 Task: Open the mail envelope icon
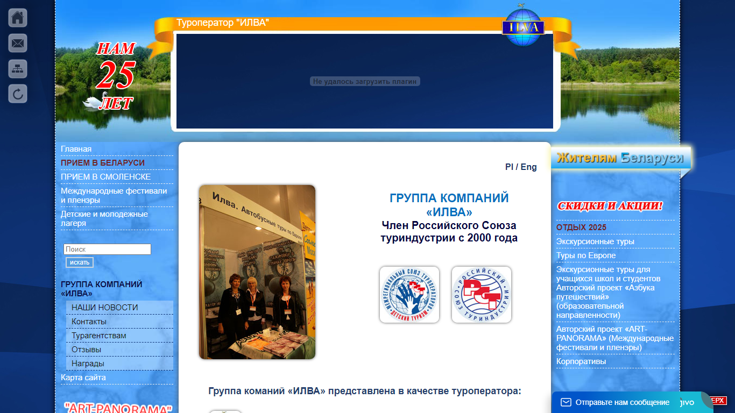pos(18,43)
